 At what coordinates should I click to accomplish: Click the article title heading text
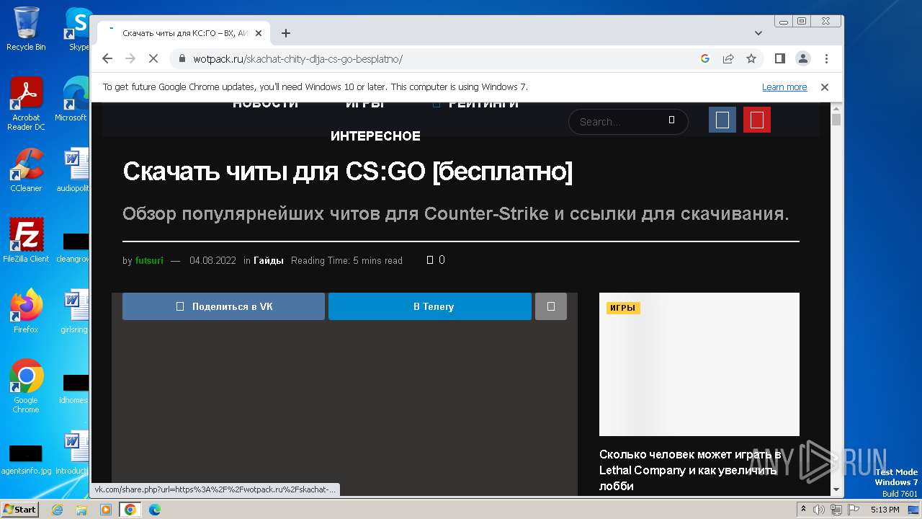click(x=348, y=172)
